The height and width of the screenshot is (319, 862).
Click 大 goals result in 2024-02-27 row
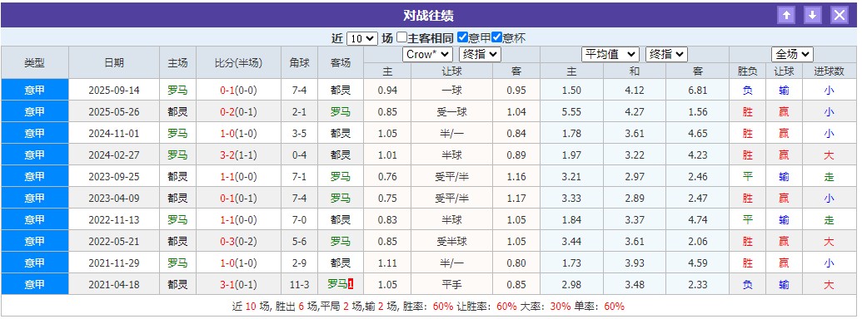coord(829,155)
